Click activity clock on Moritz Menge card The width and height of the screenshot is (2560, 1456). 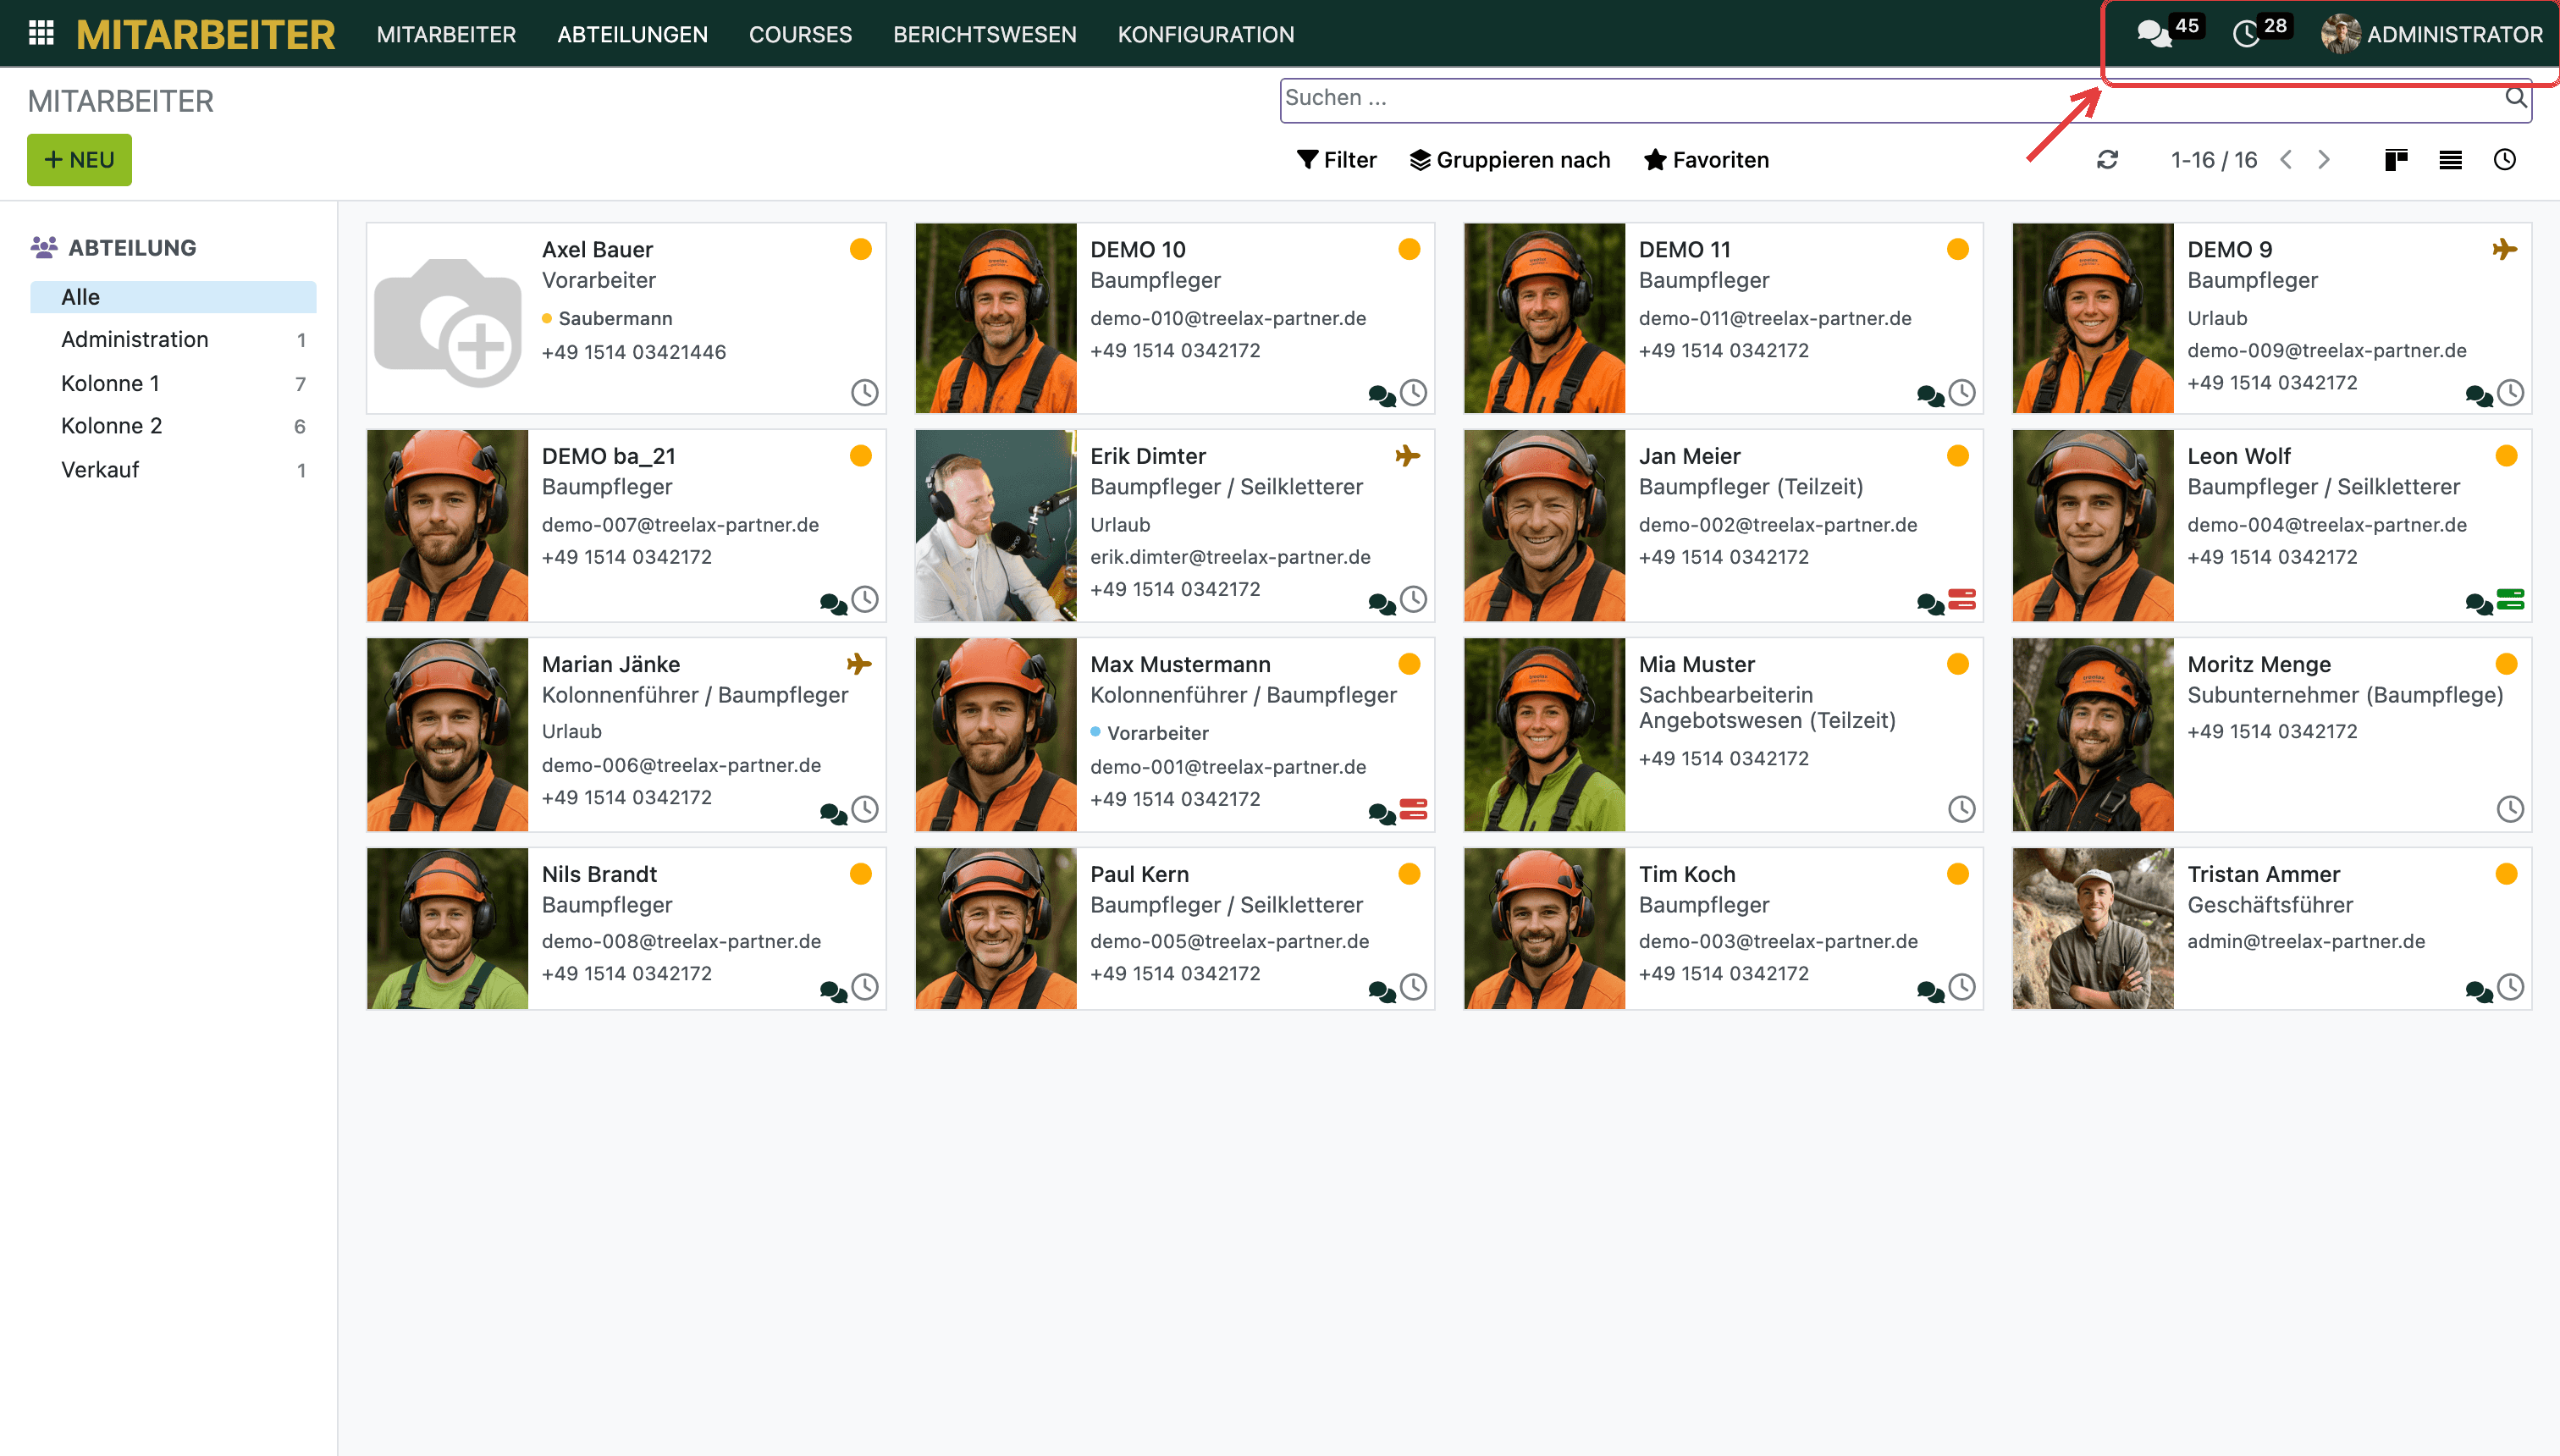click(x=2510, y=809)
